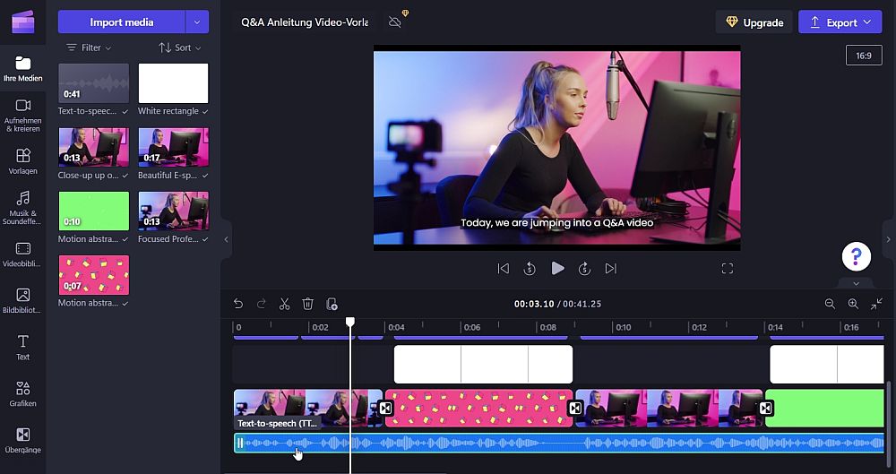Image resolution: width=896 pixels, height=474 pixels.
Task: Open the Übergänge transitions section
Action: tap(23, 440)
